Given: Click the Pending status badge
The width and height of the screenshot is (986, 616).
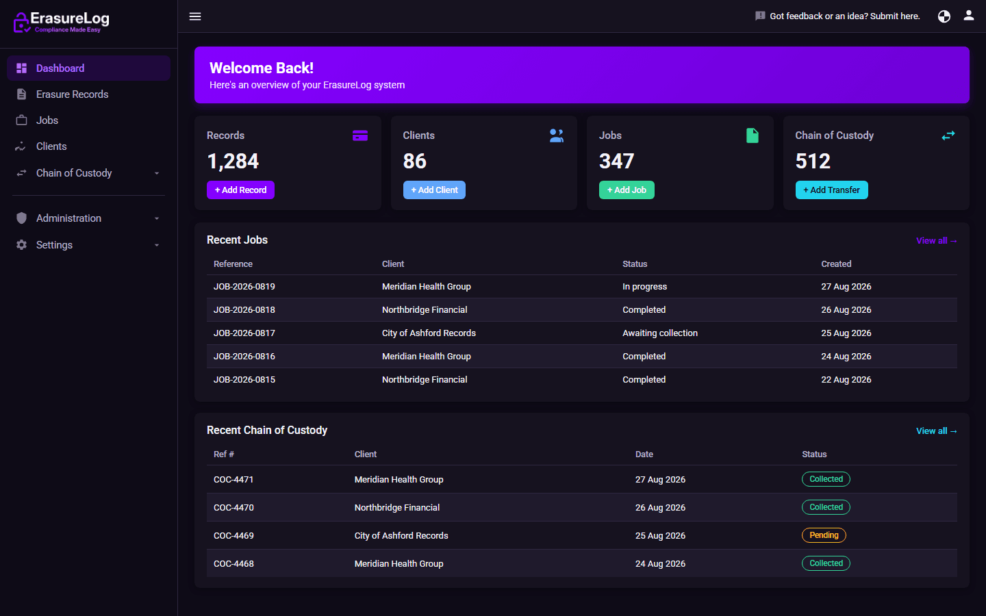Looking at the screenshot, I should point(824,535).
